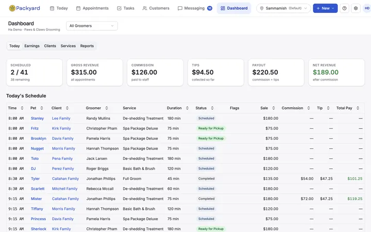The image size is (371, 232).
Task: Open the All Groomers dropdown
Action: point(92,26)
